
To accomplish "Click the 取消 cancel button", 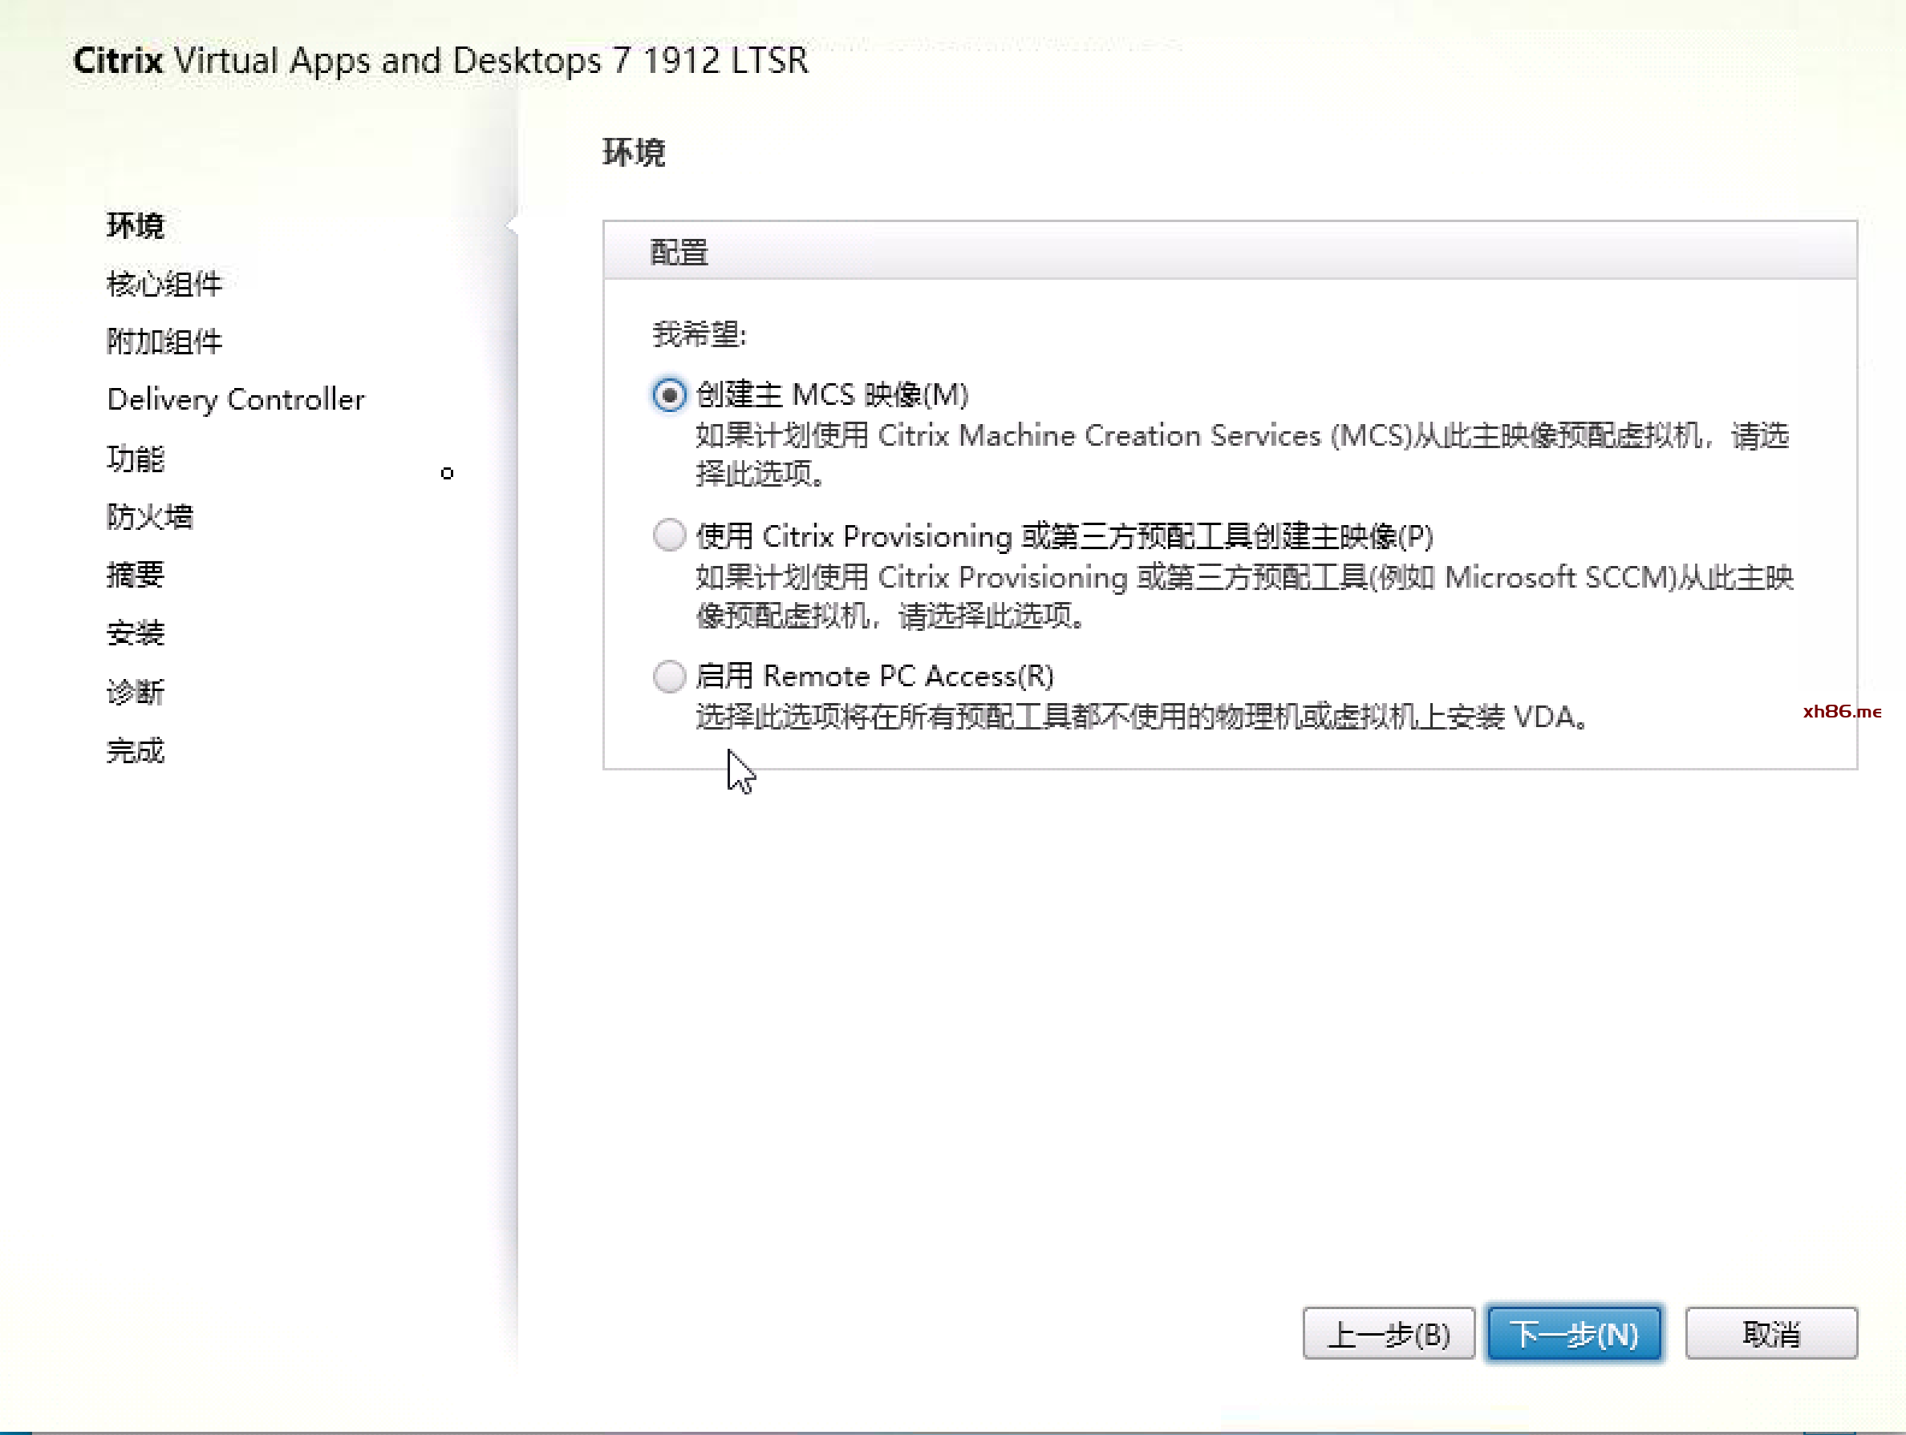I will pyautogui.click(x=1770, y=1333).
